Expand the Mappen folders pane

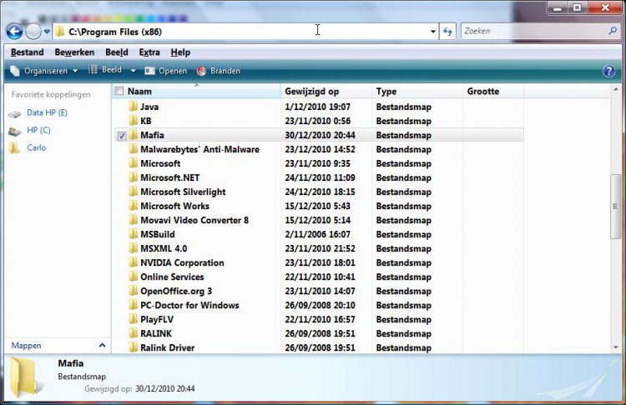point(102,345)
